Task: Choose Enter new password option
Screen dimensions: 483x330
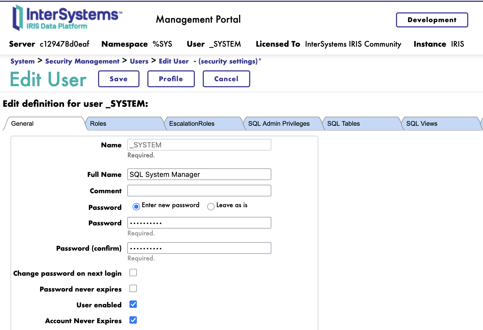Action: coord(136,207)
